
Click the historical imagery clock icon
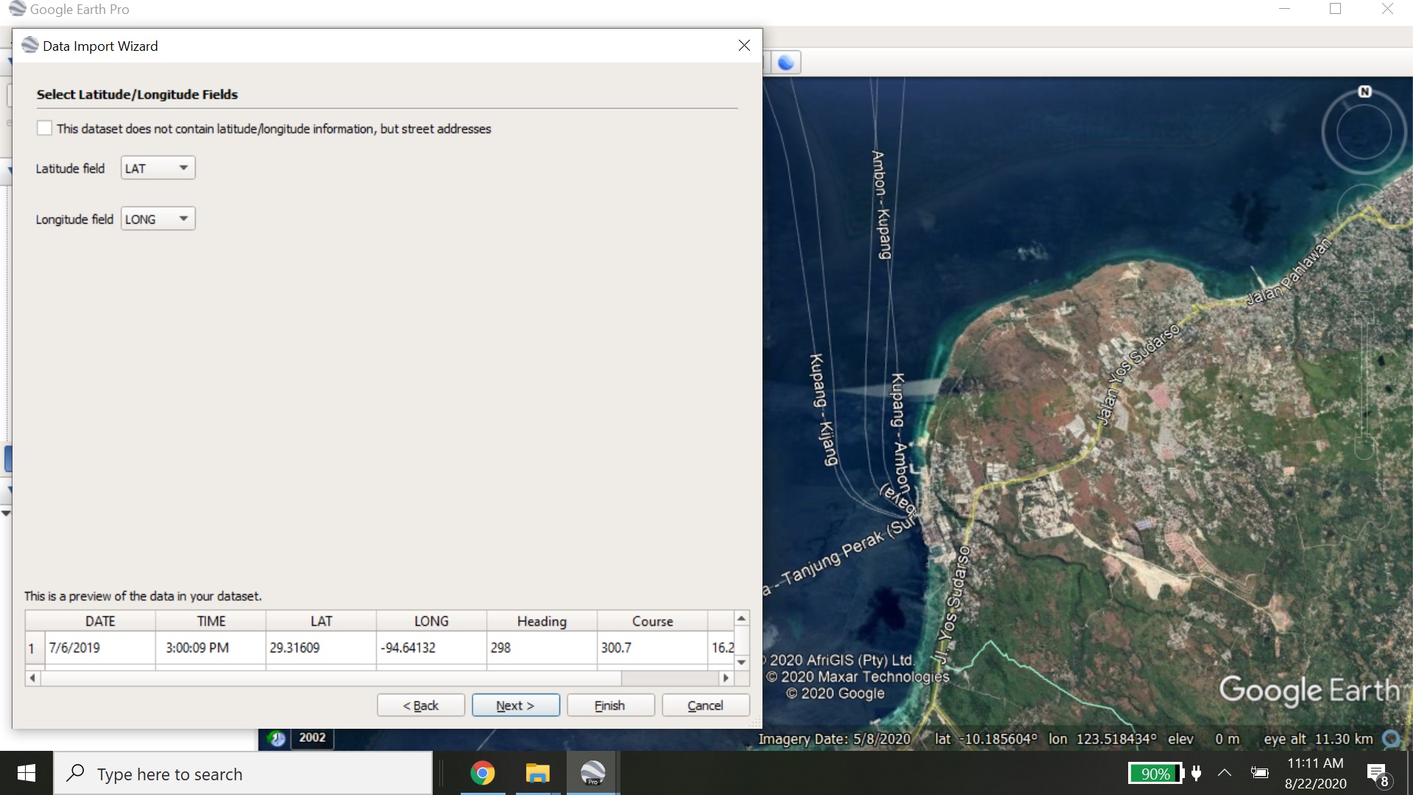[x=277, y=738]
